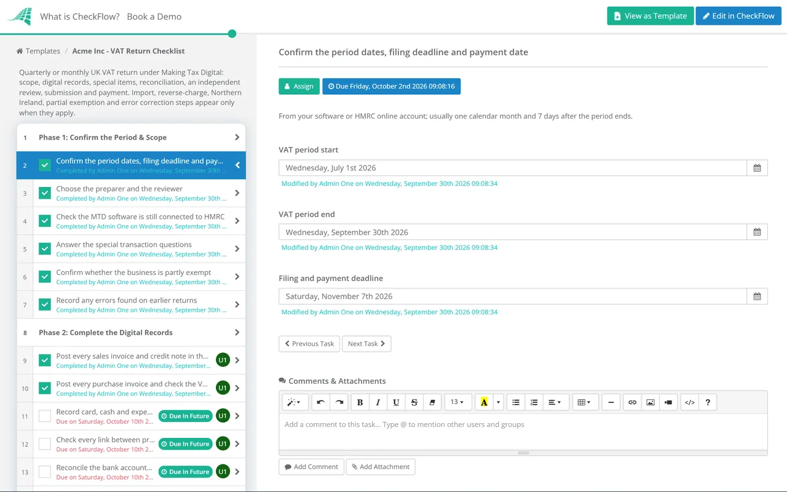The height and width of the screenshot is (492, 787).
Task: Insert a horizontal rule line
Action: click(x=611, y=402)
